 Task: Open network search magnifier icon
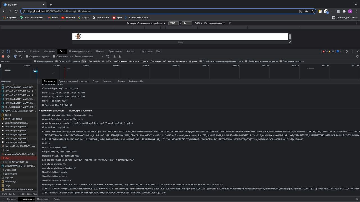20,57
